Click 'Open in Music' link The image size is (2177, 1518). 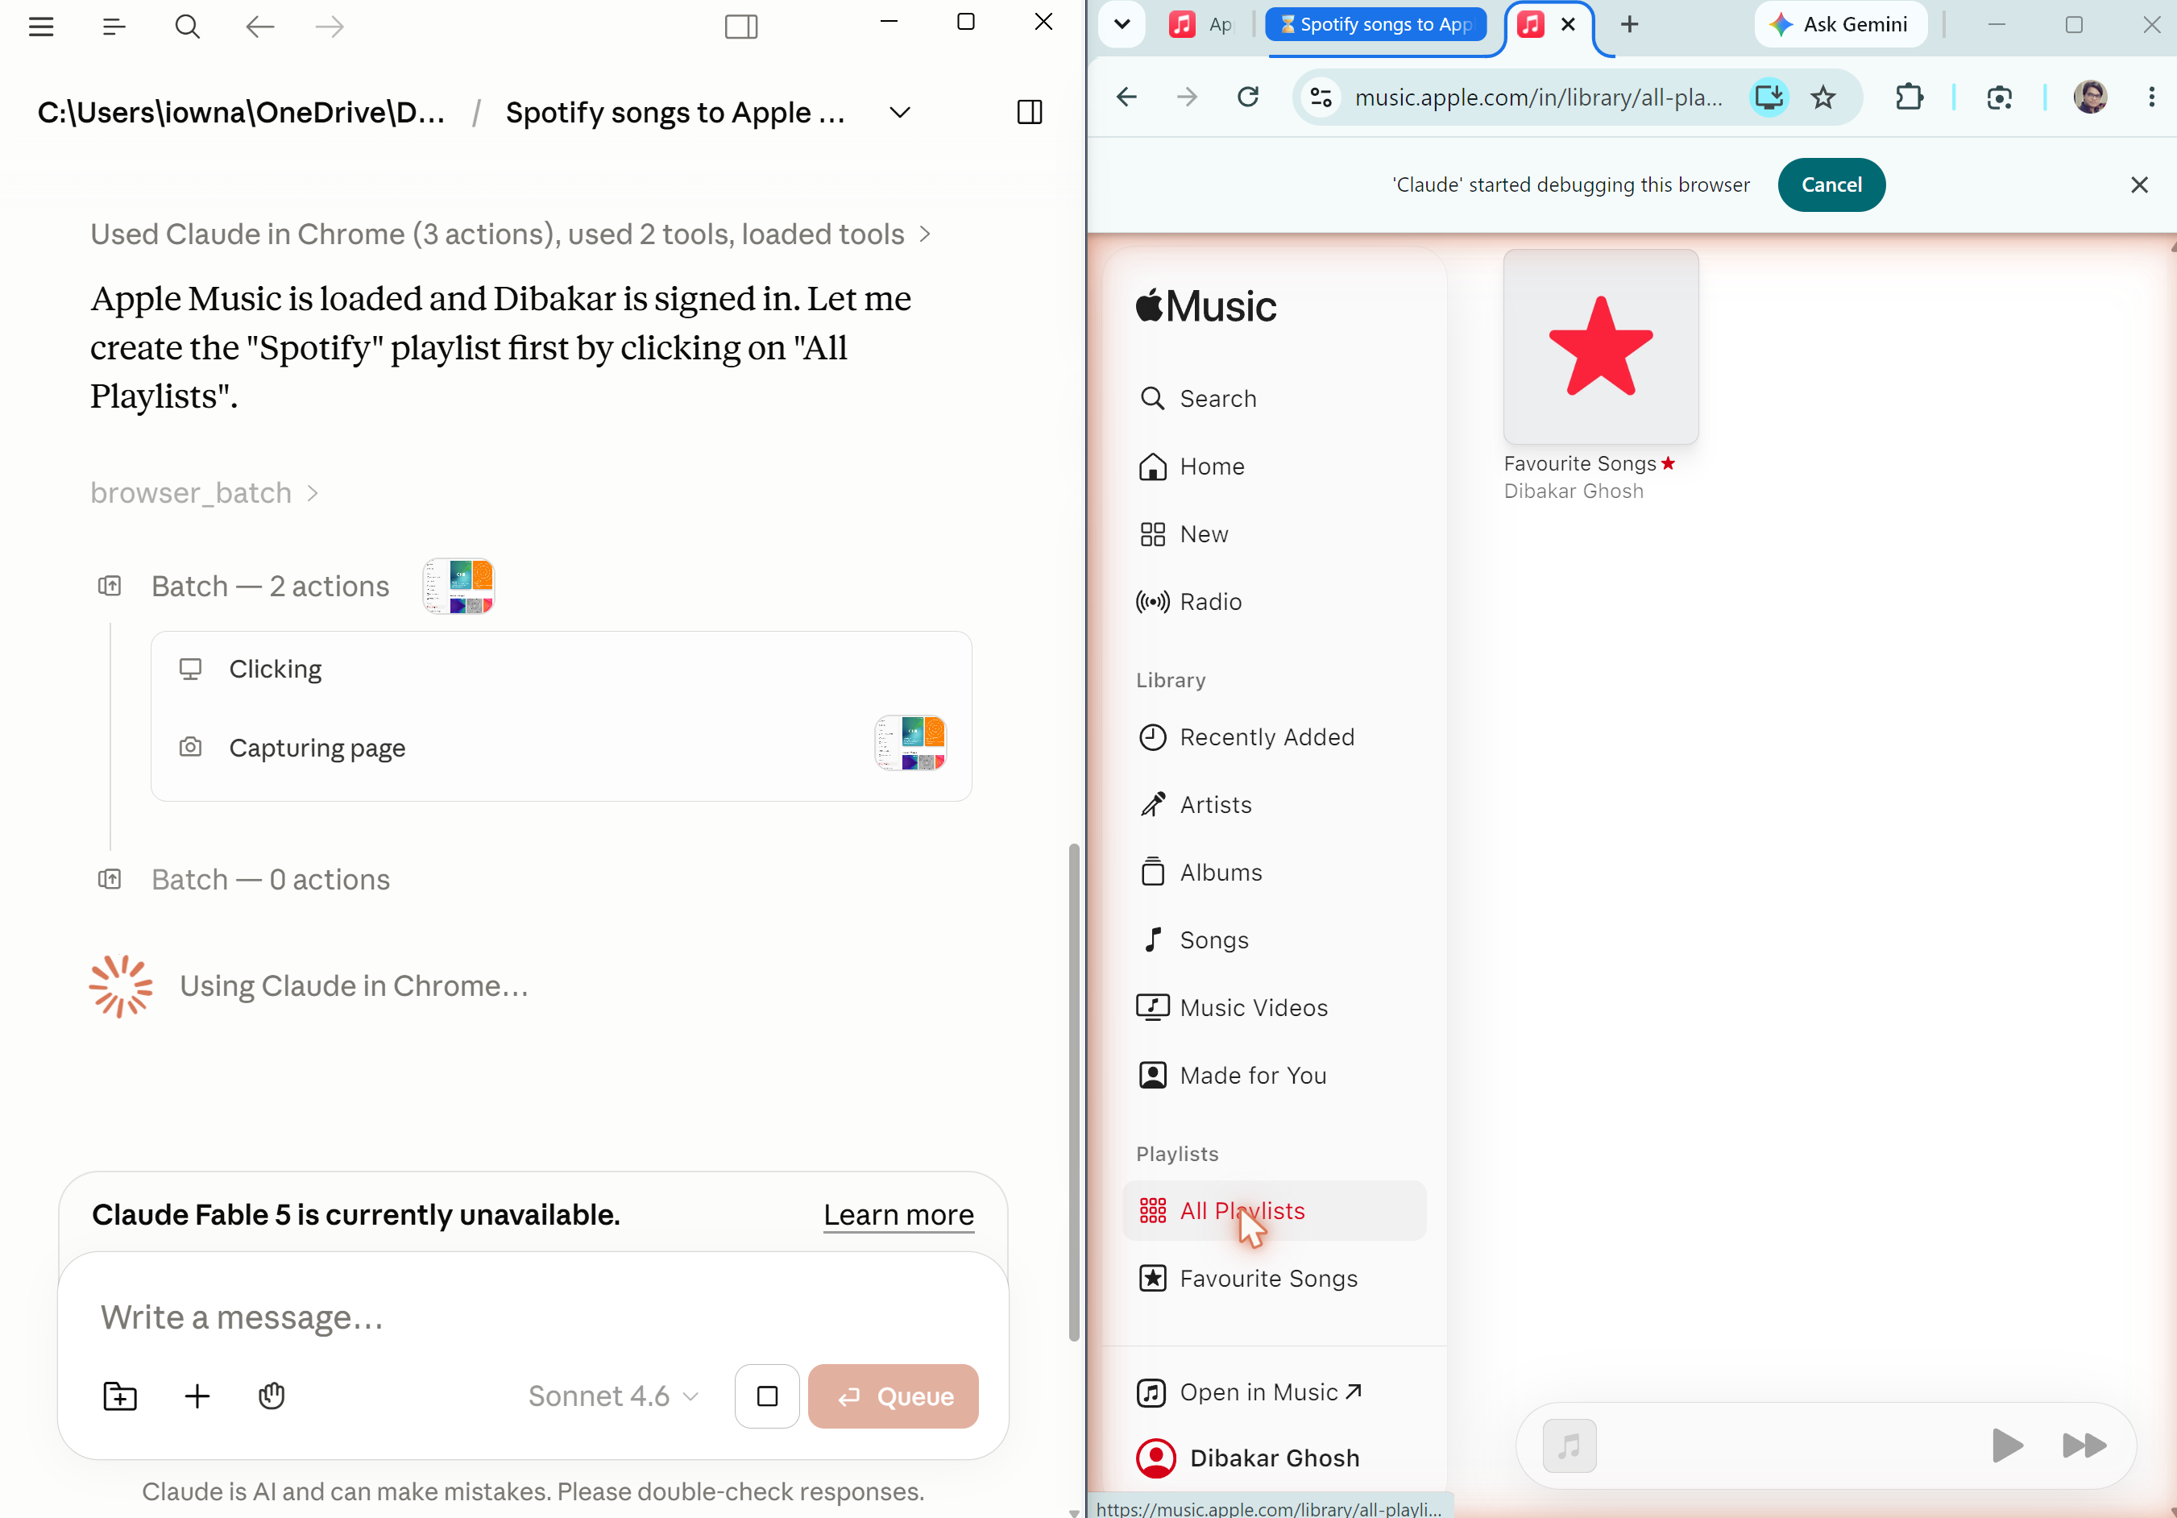[1250, 1391]
